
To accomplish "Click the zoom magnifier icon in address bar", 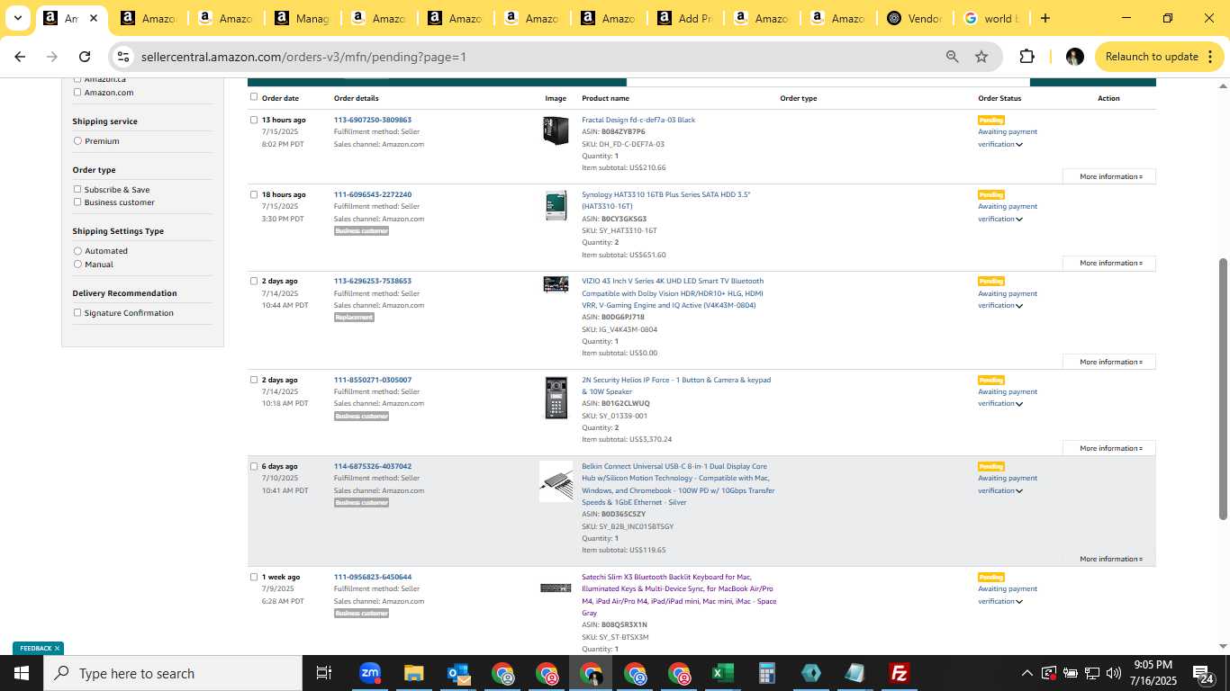I will point(952,57).
